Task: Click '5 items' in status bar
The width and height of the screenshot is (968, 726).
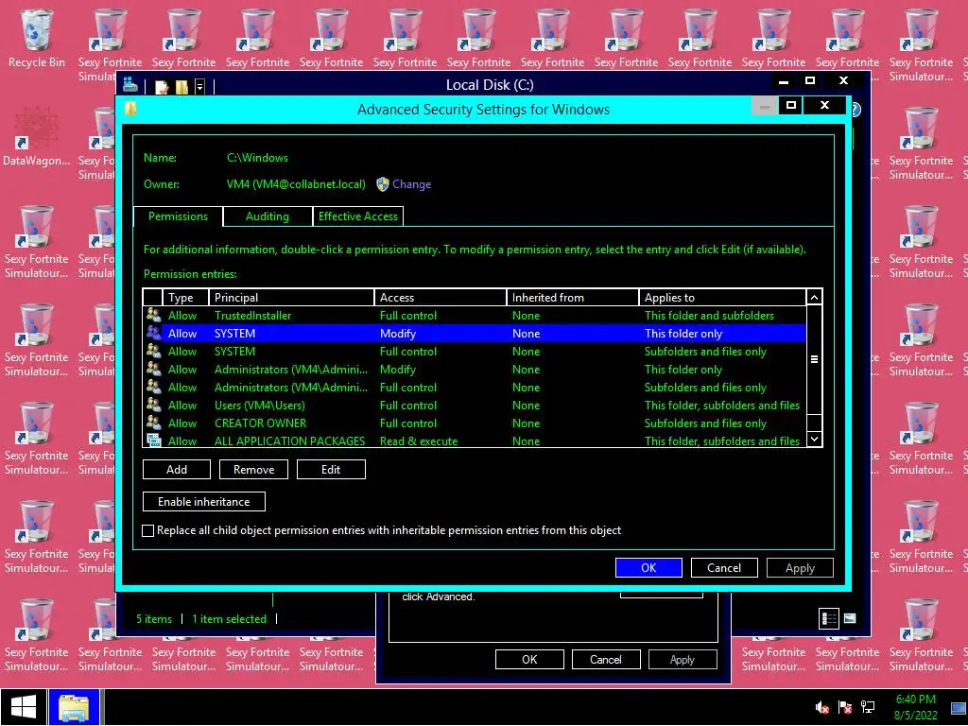Action: point(154,618)
